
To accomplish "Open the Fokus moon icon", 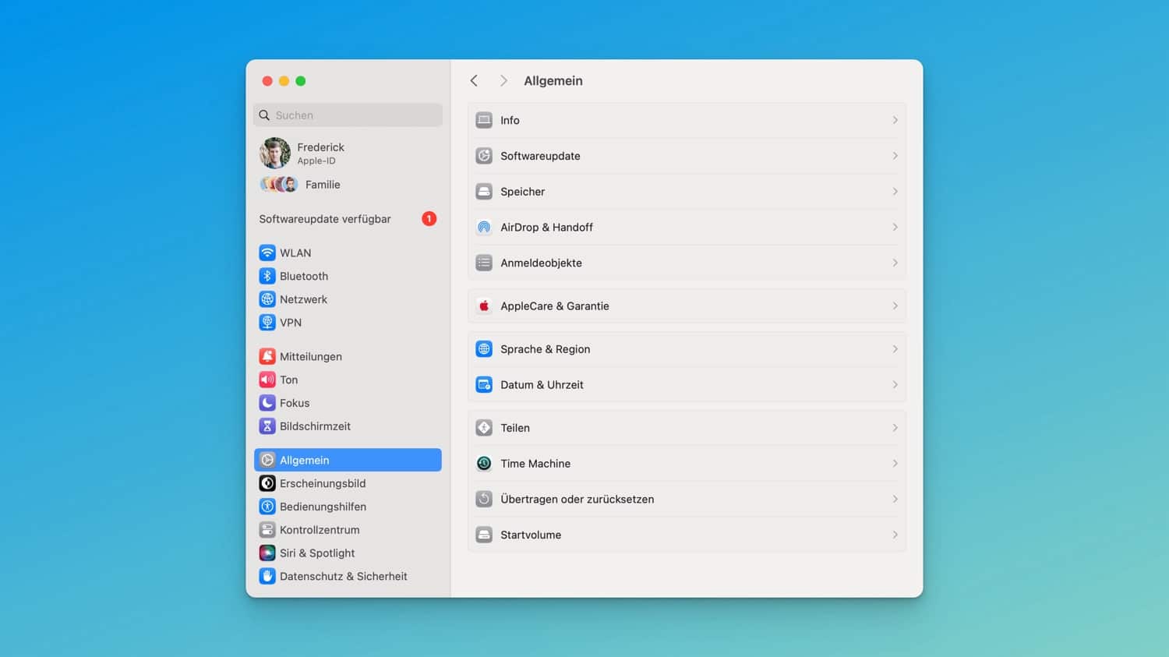I will pos(267,403).
